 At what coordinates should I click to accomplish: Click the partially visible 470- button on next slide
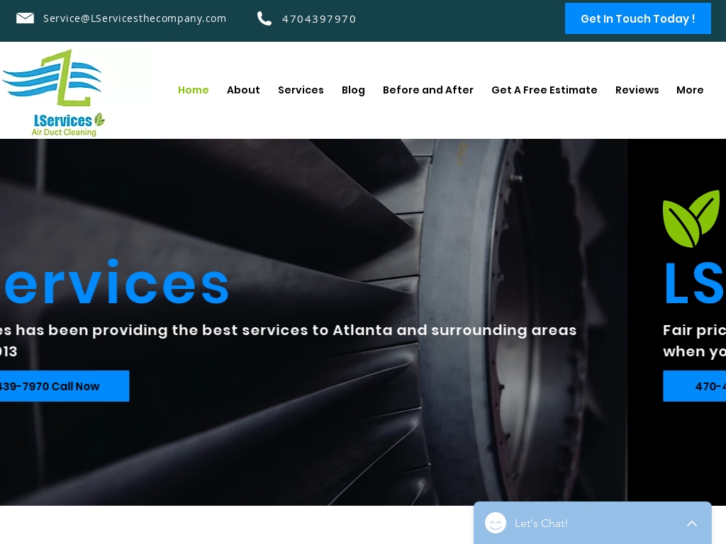[x=695, y=386]
